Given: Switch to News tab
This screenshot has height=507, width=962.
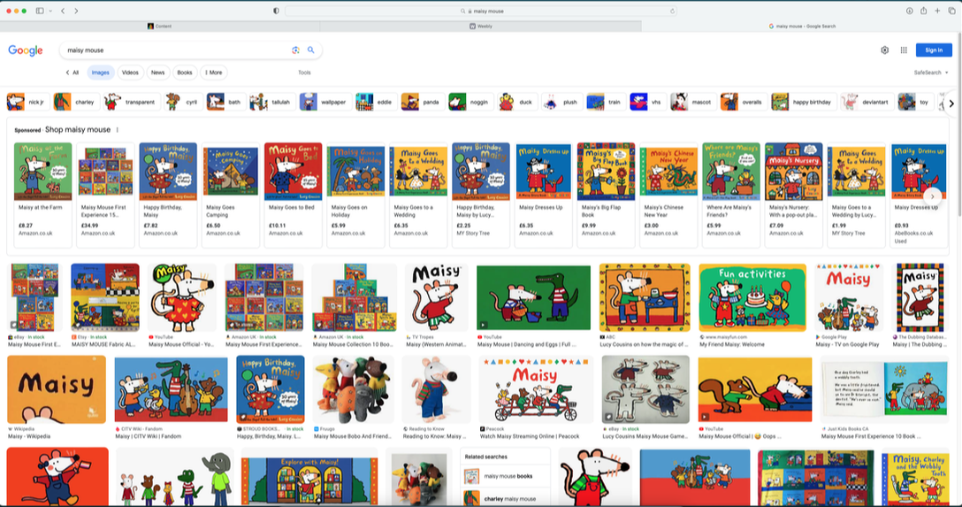Looking at the screenshot, I should (157, 73).
